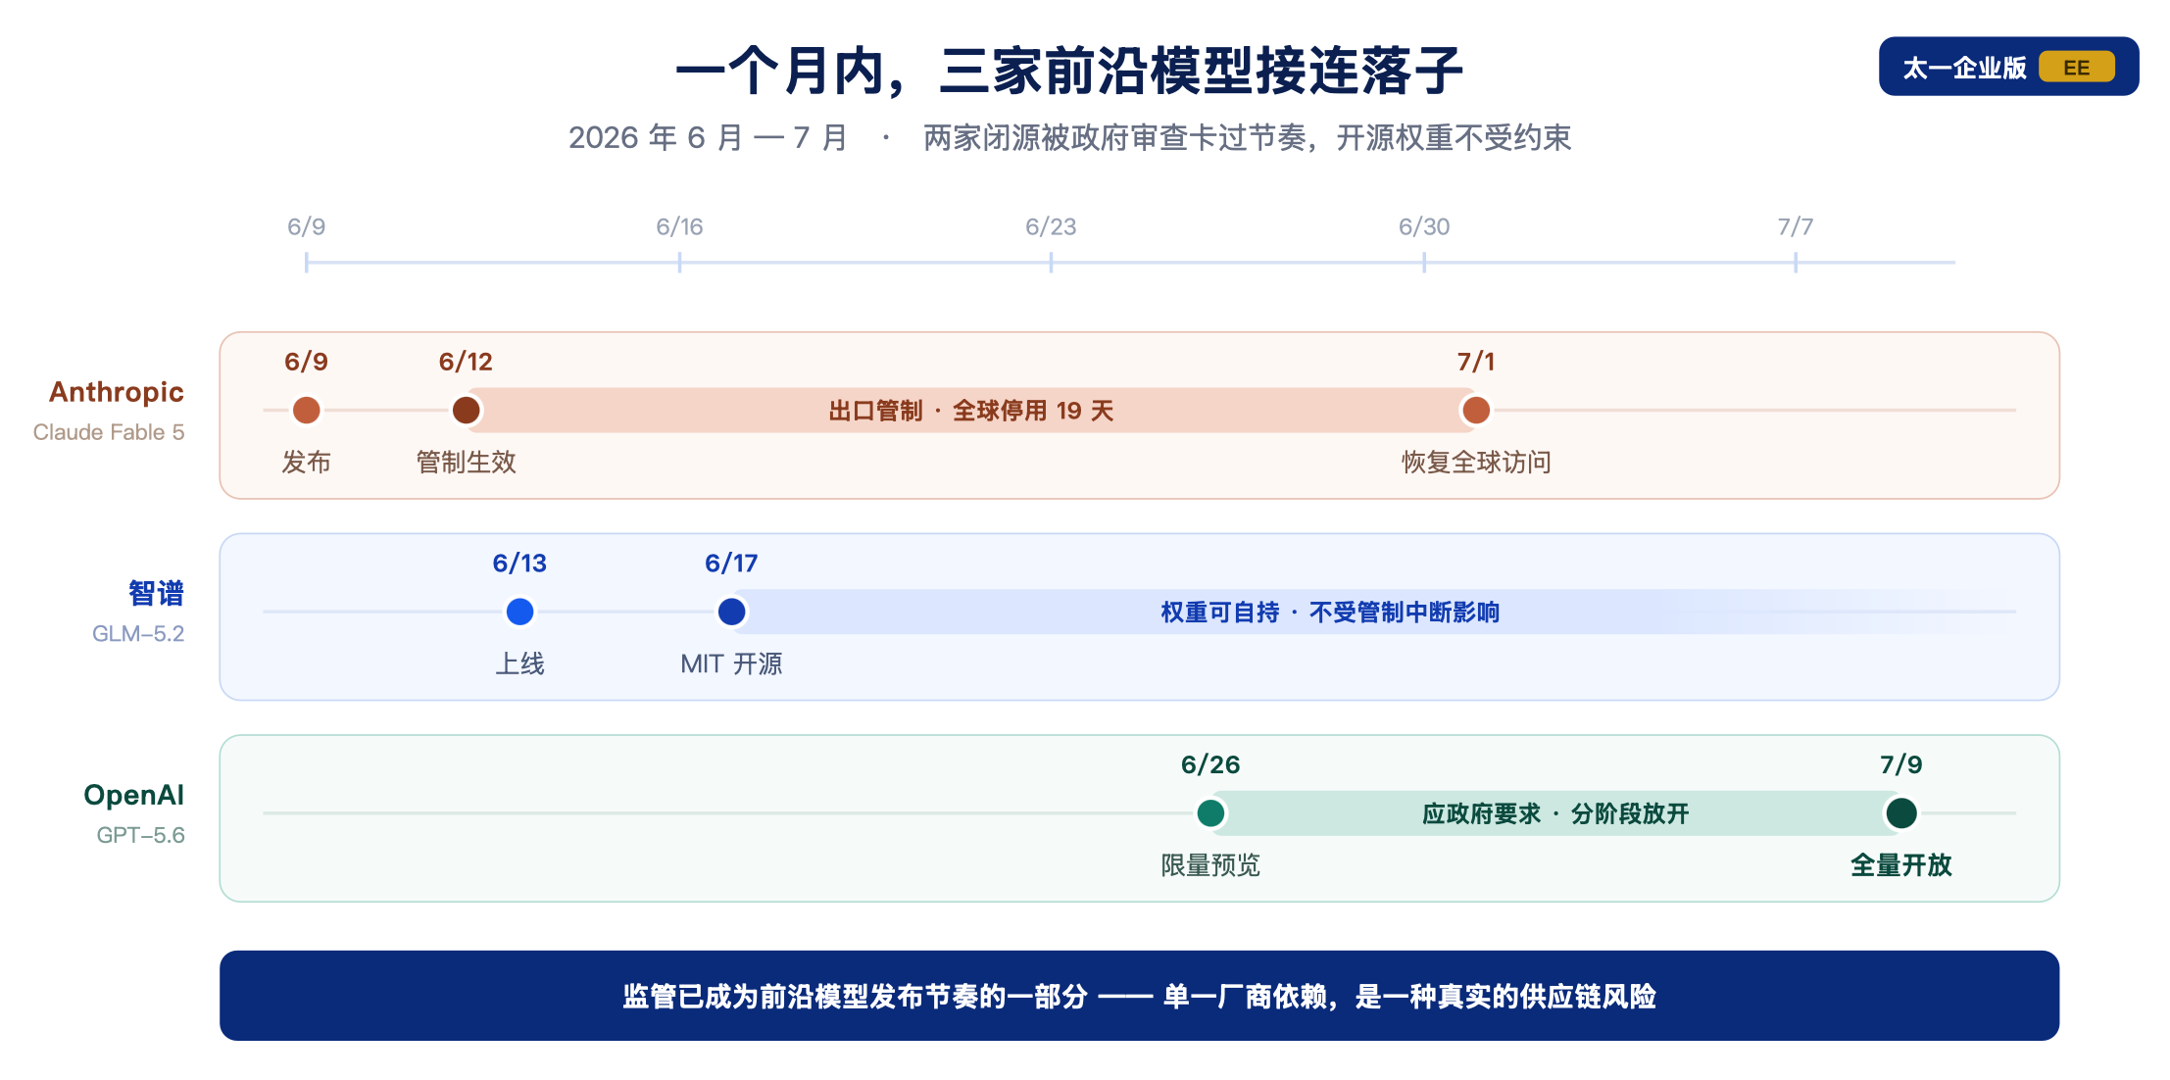
Task: Click the 7/9 date label
Action: (x=1900, y=764)
